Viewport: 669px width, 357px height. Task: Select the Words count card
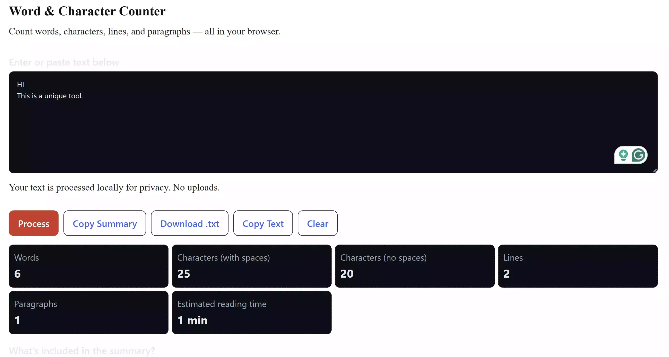tap(88, 266)
